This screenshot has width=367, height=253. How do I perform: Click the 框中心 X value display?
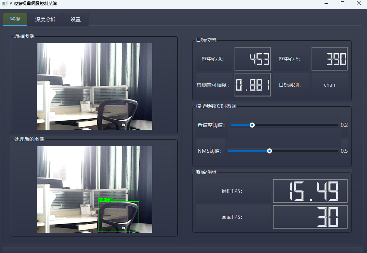pyautogui.click(x=252, y=59)
